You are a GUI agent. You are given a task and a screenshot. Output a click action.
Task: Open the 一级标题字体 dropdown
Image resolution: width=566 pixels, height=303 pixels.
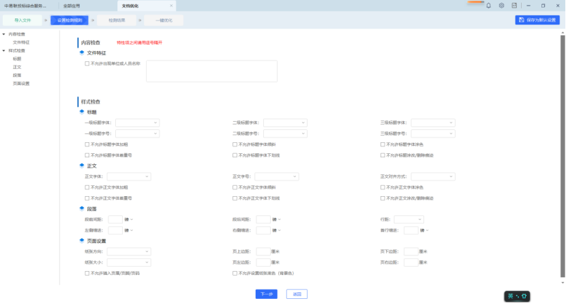(137, 123)
